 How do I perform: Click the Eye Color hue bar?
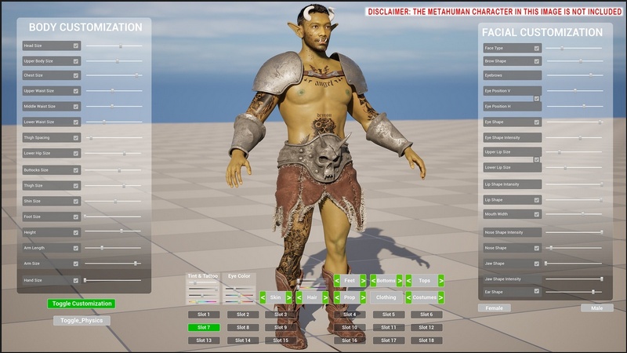[239, 300]
